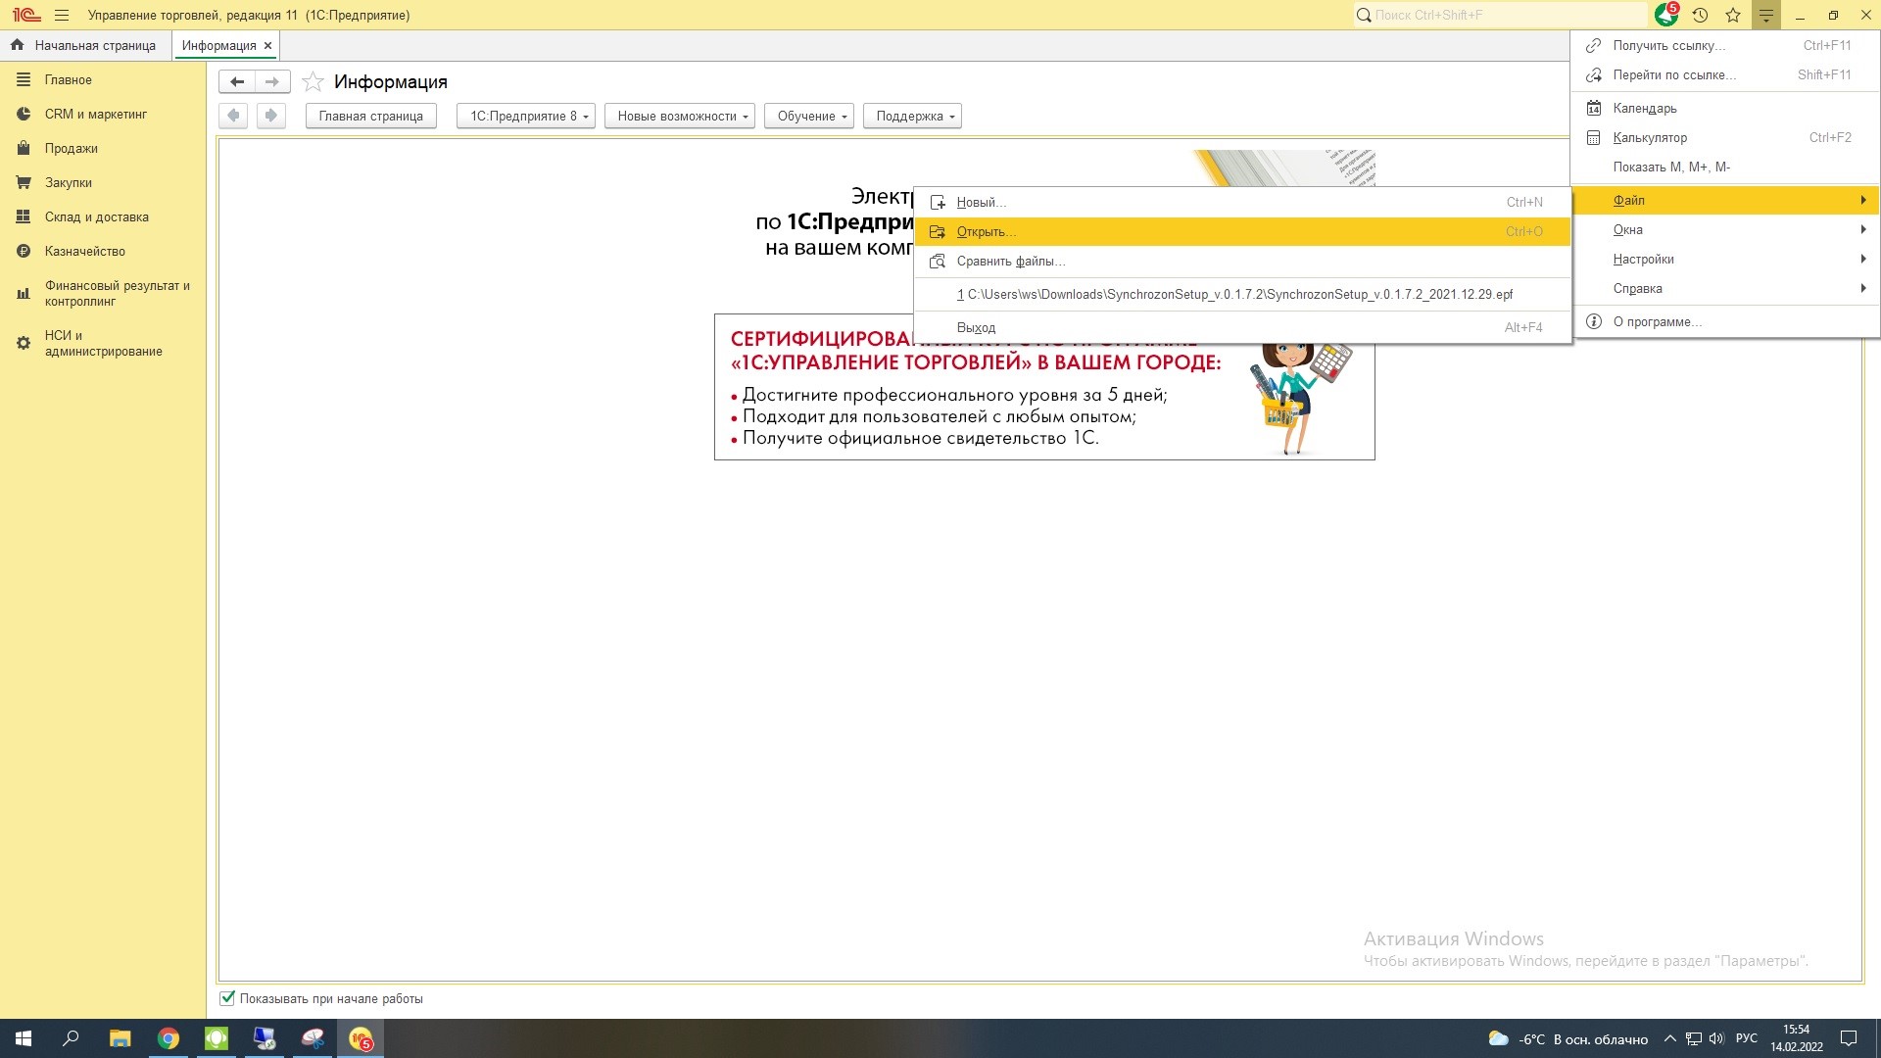Expand the 1С:Предприятие 8 dropdown
The width and height of the screenshot is (1881, 1058).
point(526,116)
